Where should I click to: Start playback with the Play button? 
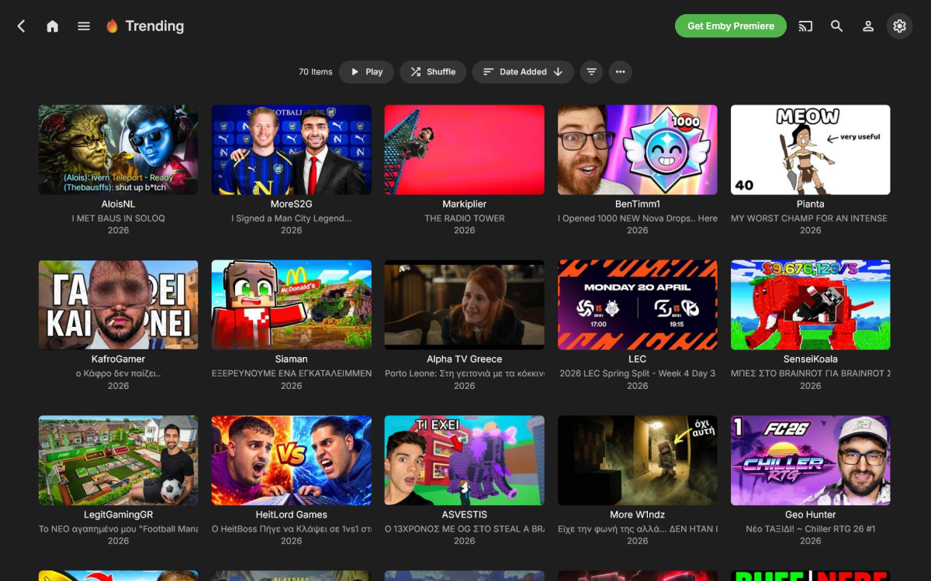[366, 72]
